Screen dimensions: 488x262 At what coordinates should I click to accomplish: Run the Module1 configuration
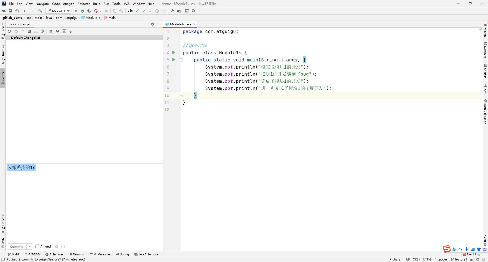pos(76,11)
